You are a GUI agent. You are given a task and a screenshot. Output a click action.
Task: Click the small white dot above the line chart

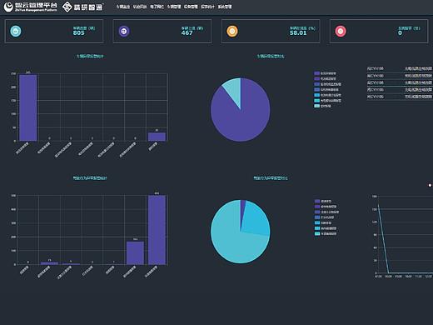click(x=430, y=185)
